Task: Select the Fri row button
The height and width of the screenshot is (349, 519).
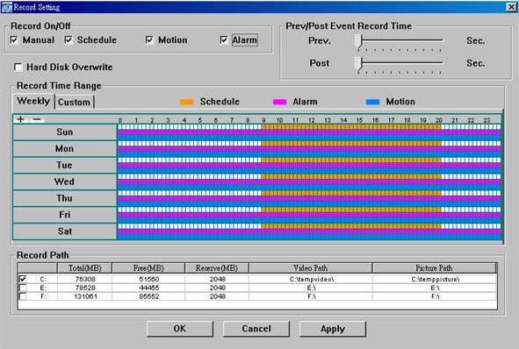Action: coord(64,215)
